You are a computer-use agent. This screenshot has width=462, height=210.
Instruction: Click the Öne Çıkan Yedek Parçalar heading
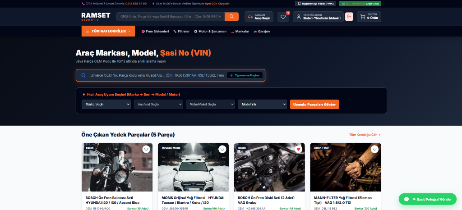[128, 135]
